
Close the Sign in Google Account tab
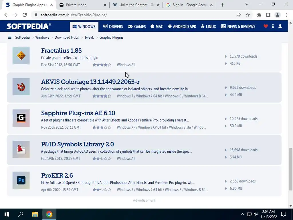click(211, 5)
